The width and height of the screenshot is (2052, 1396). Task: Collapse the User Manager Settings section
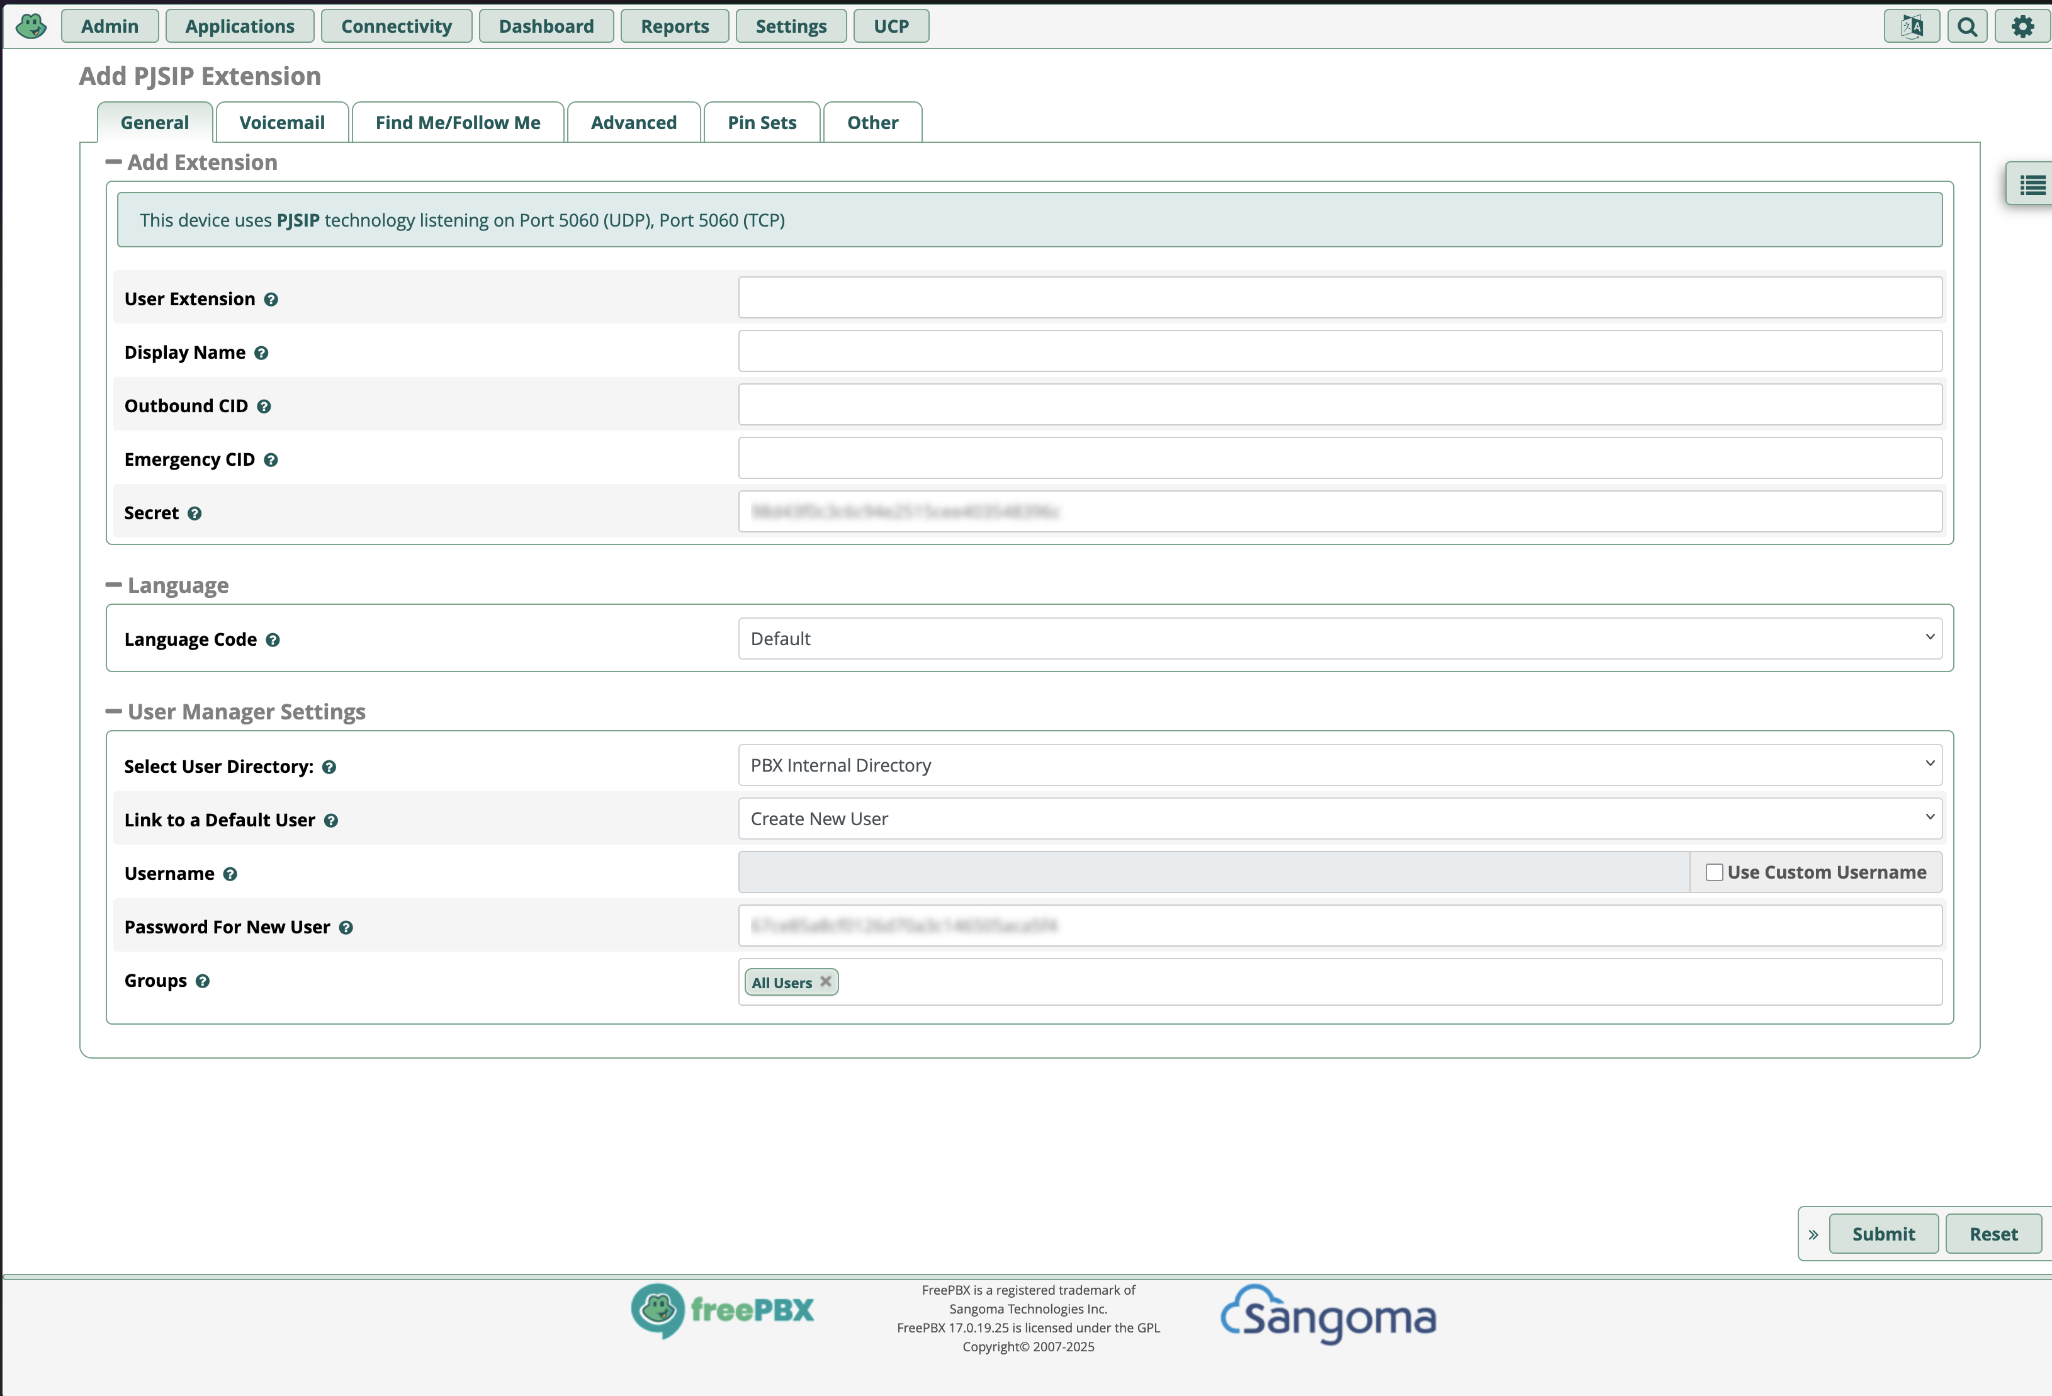click(113, 711)
